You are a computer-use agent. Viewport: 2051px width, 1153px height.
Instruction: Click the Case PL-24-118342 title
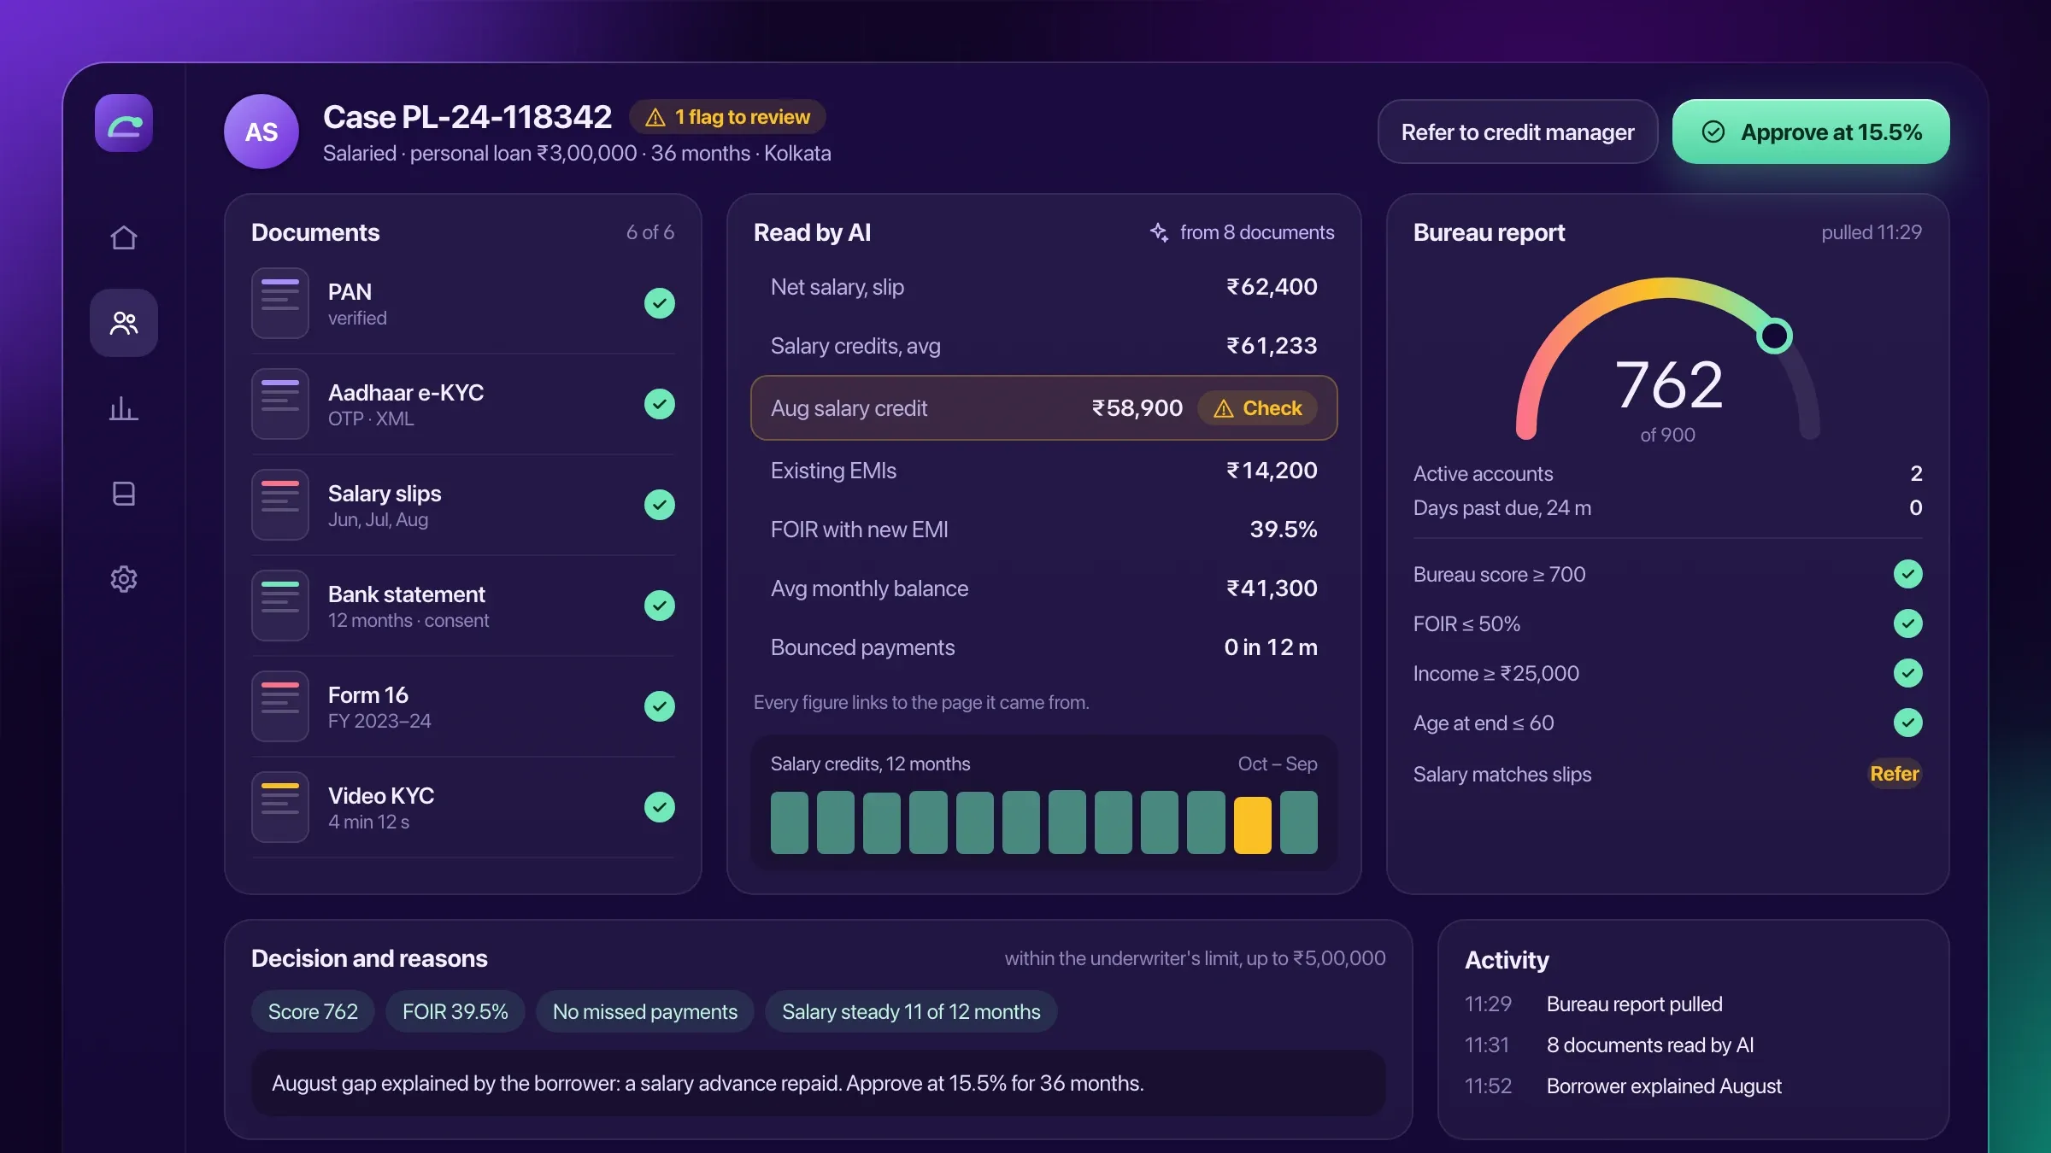pyautogui.click(x=467, y=117)
